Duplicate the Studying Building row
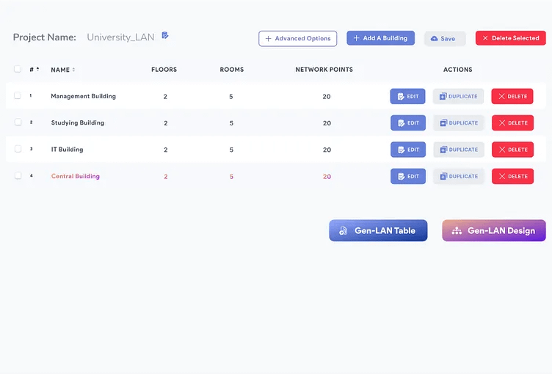 click(458, 123)
